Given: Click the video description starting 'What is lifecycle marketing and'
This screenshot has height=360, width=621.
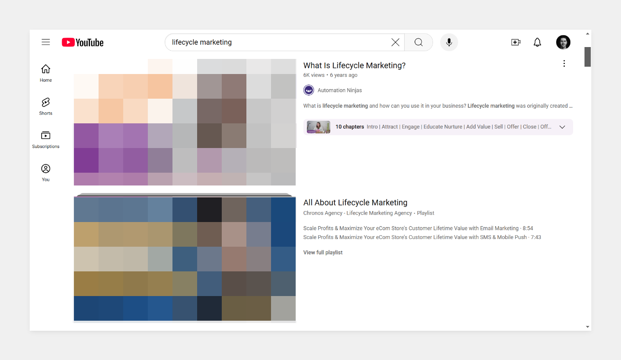Looking at the screenshot, I should tap(438, 106).
